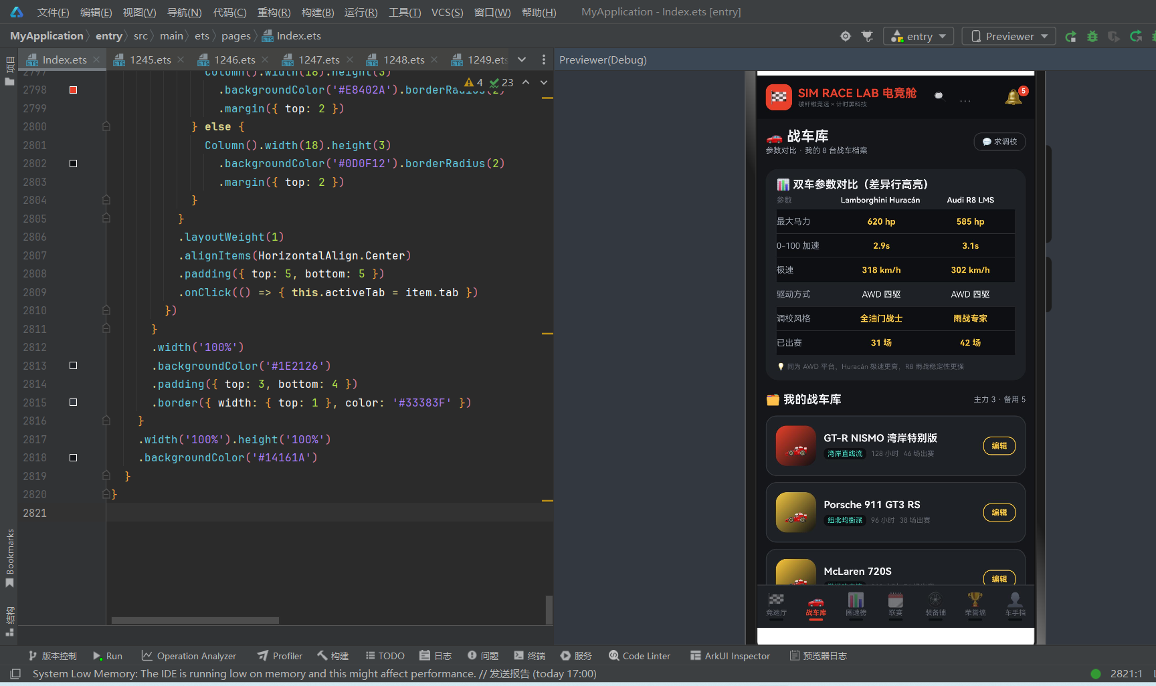Open the project side panel at top left
Viewport: 1156px width, 686px height.
click(10, 72)
